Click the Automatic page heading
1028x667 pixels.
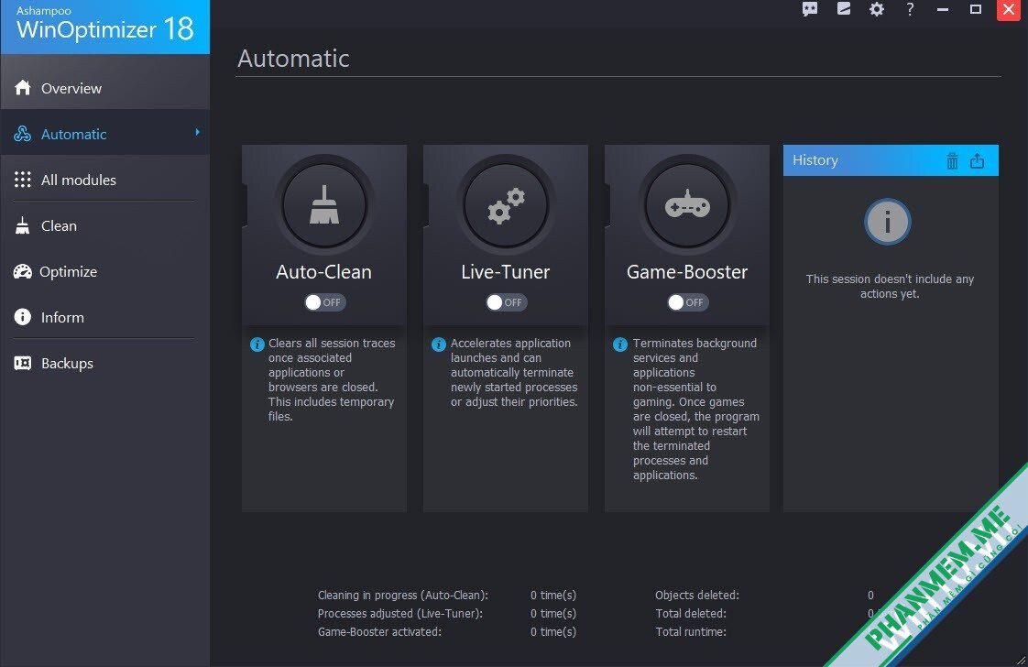[294, 59]
